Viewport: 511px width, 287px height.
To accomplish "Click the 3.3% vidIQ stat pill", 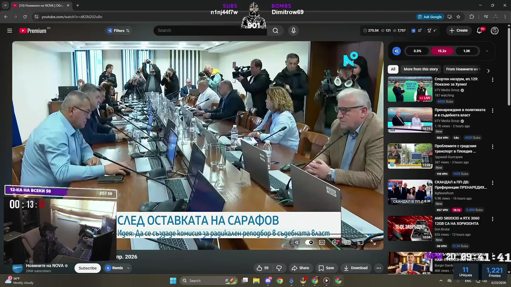I will [417, 51].
